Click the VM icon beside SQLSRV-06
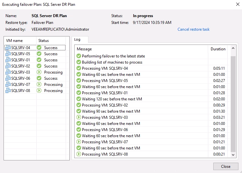This screenshot has width=242, height=173. click(x=8, y=78)
